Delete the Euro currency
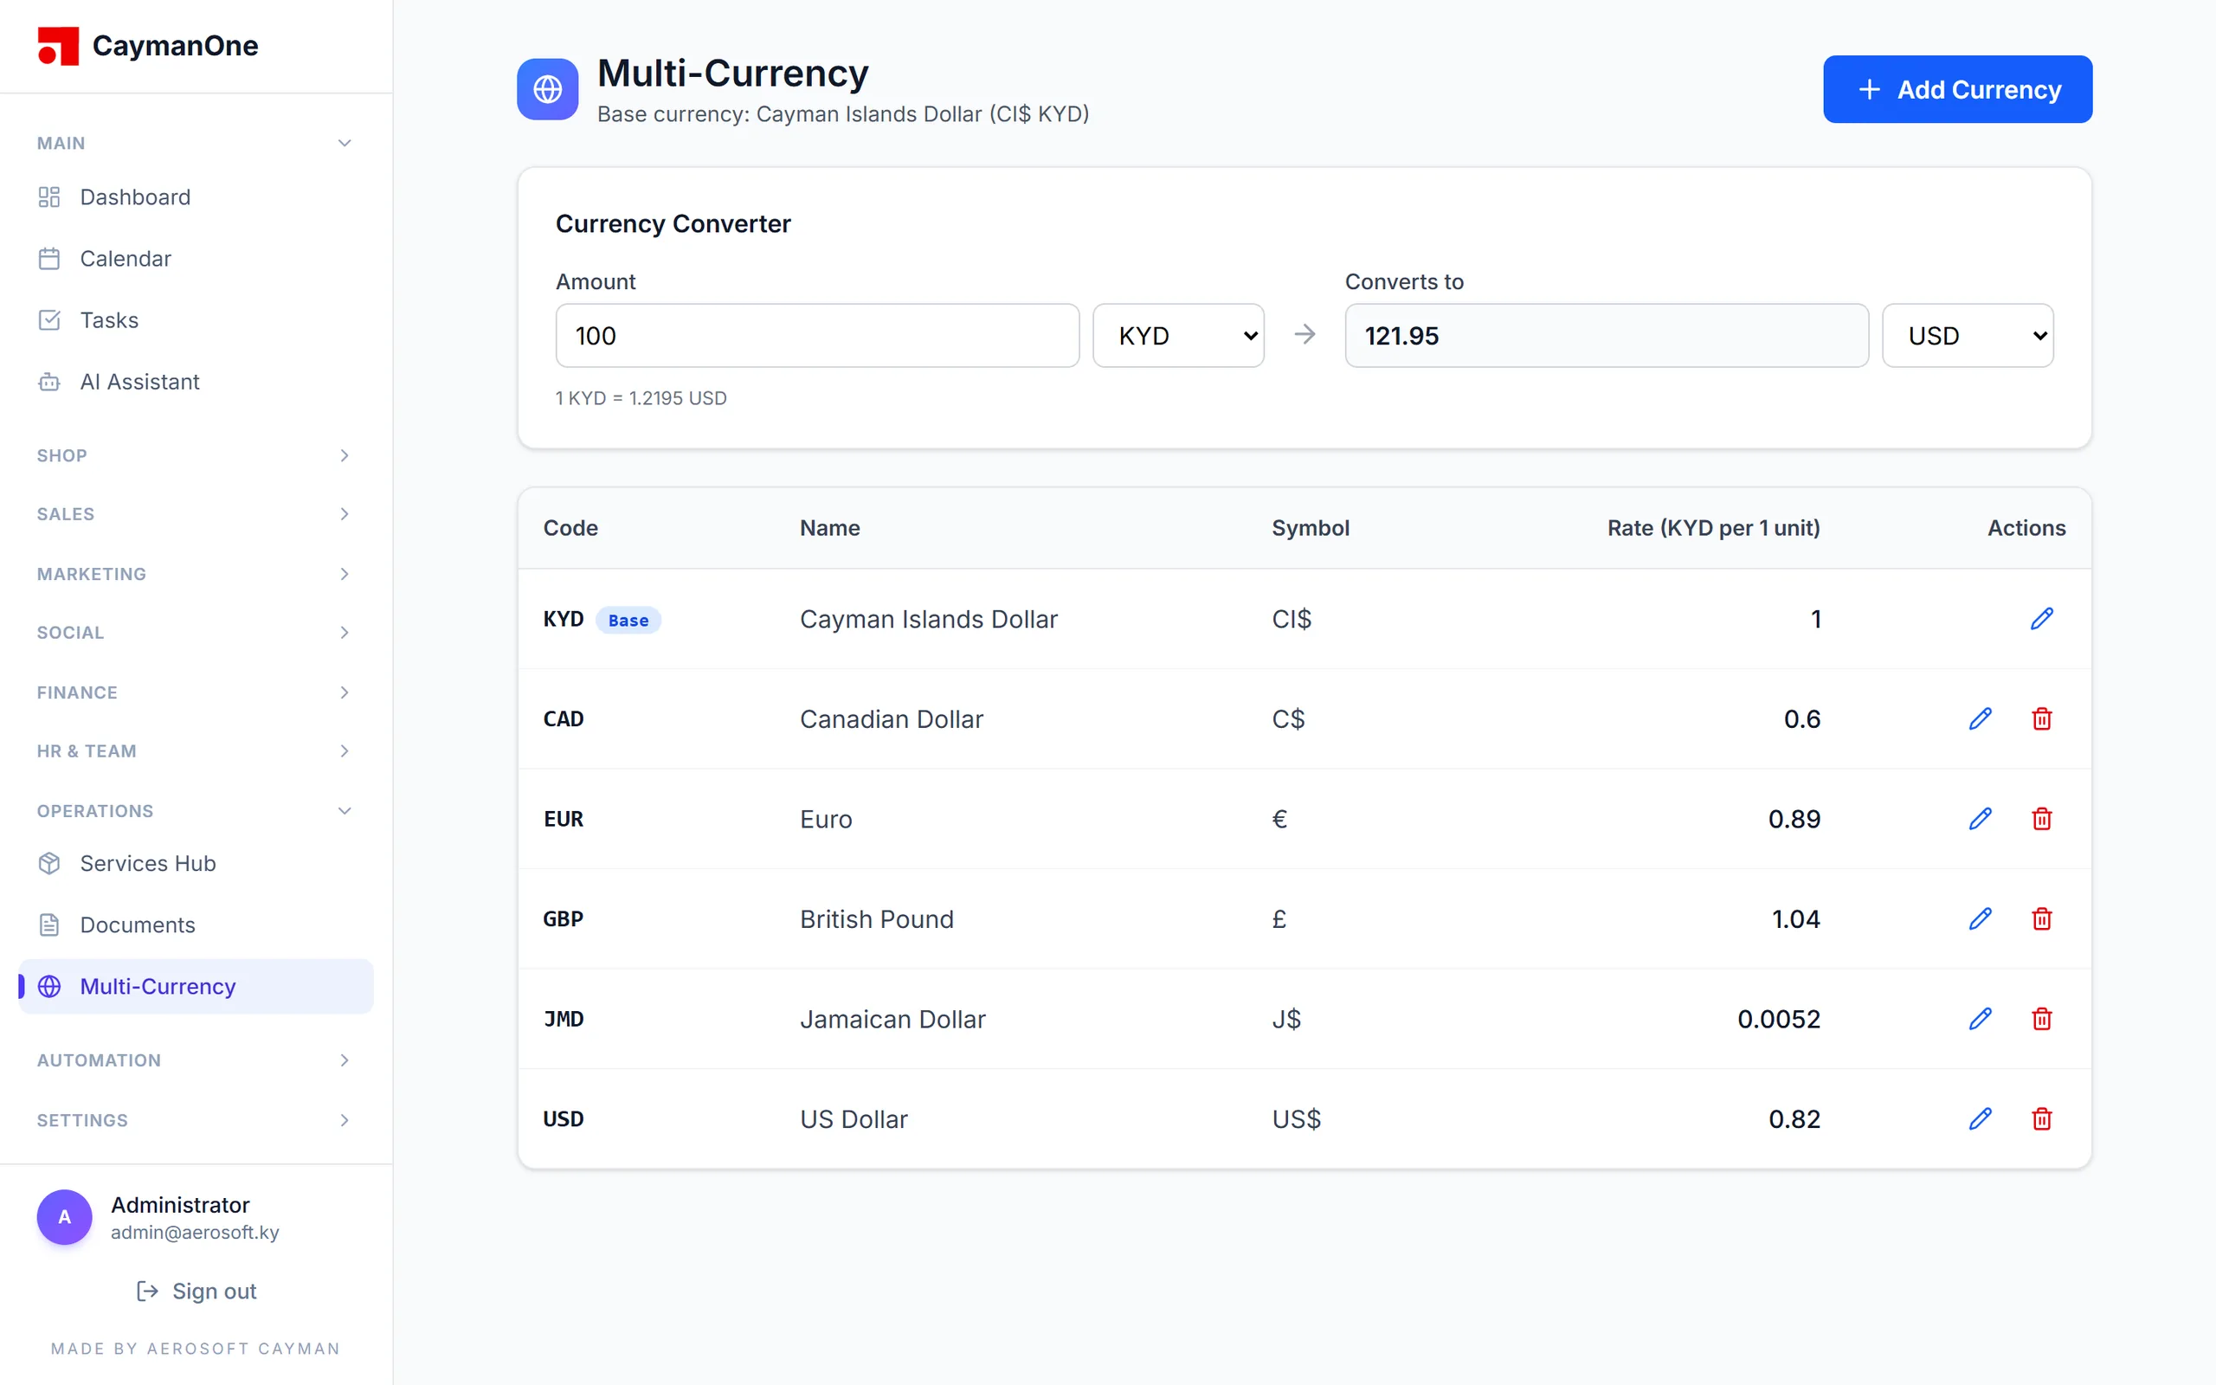2216x1385 pixels. [x=2041, y=819]
